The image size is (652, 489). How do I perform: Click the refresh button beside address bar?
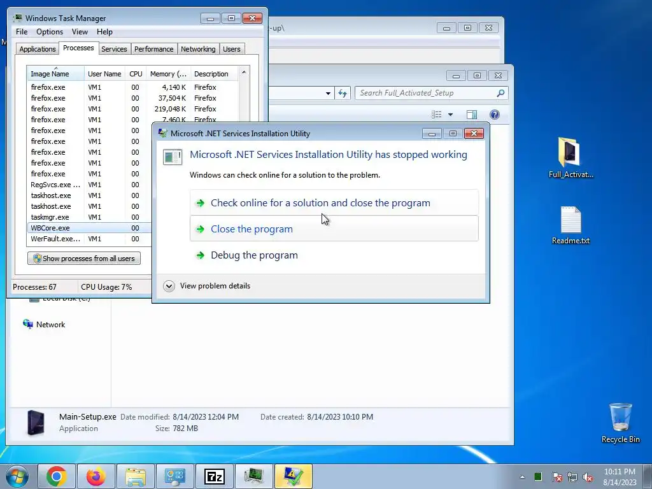343,93
